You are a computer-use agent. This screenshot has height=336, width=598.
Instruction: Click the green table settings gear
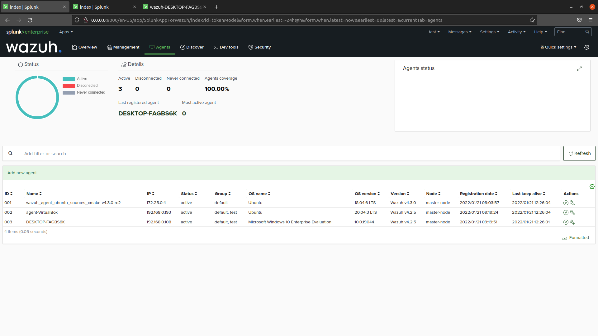pyautogui.click(x=592, y=187)
